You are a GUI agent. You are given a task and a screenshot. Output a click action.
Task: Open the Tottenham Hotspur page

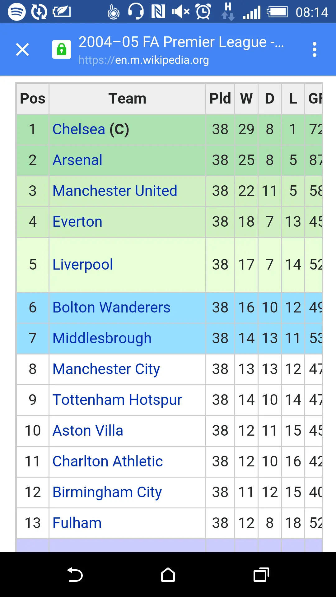117,400
